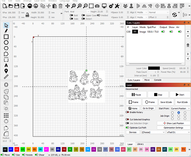Click the XPos value field

tap(13, 13)
